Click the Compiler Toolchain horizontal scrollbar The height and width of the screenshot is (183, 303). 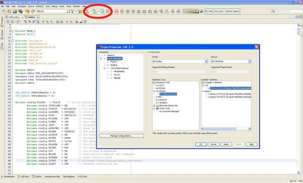pyautogui.click(x=226, y=129)
